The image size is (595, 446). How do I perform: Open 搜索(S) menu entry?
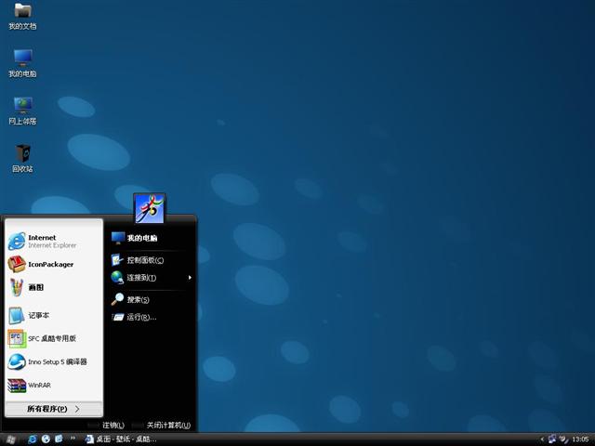(x=139, y=300)
